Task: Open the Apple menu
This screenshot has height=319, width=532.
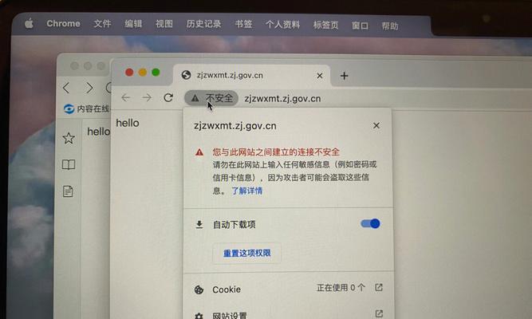Action: pyautogui.click(x=30, y=23)
